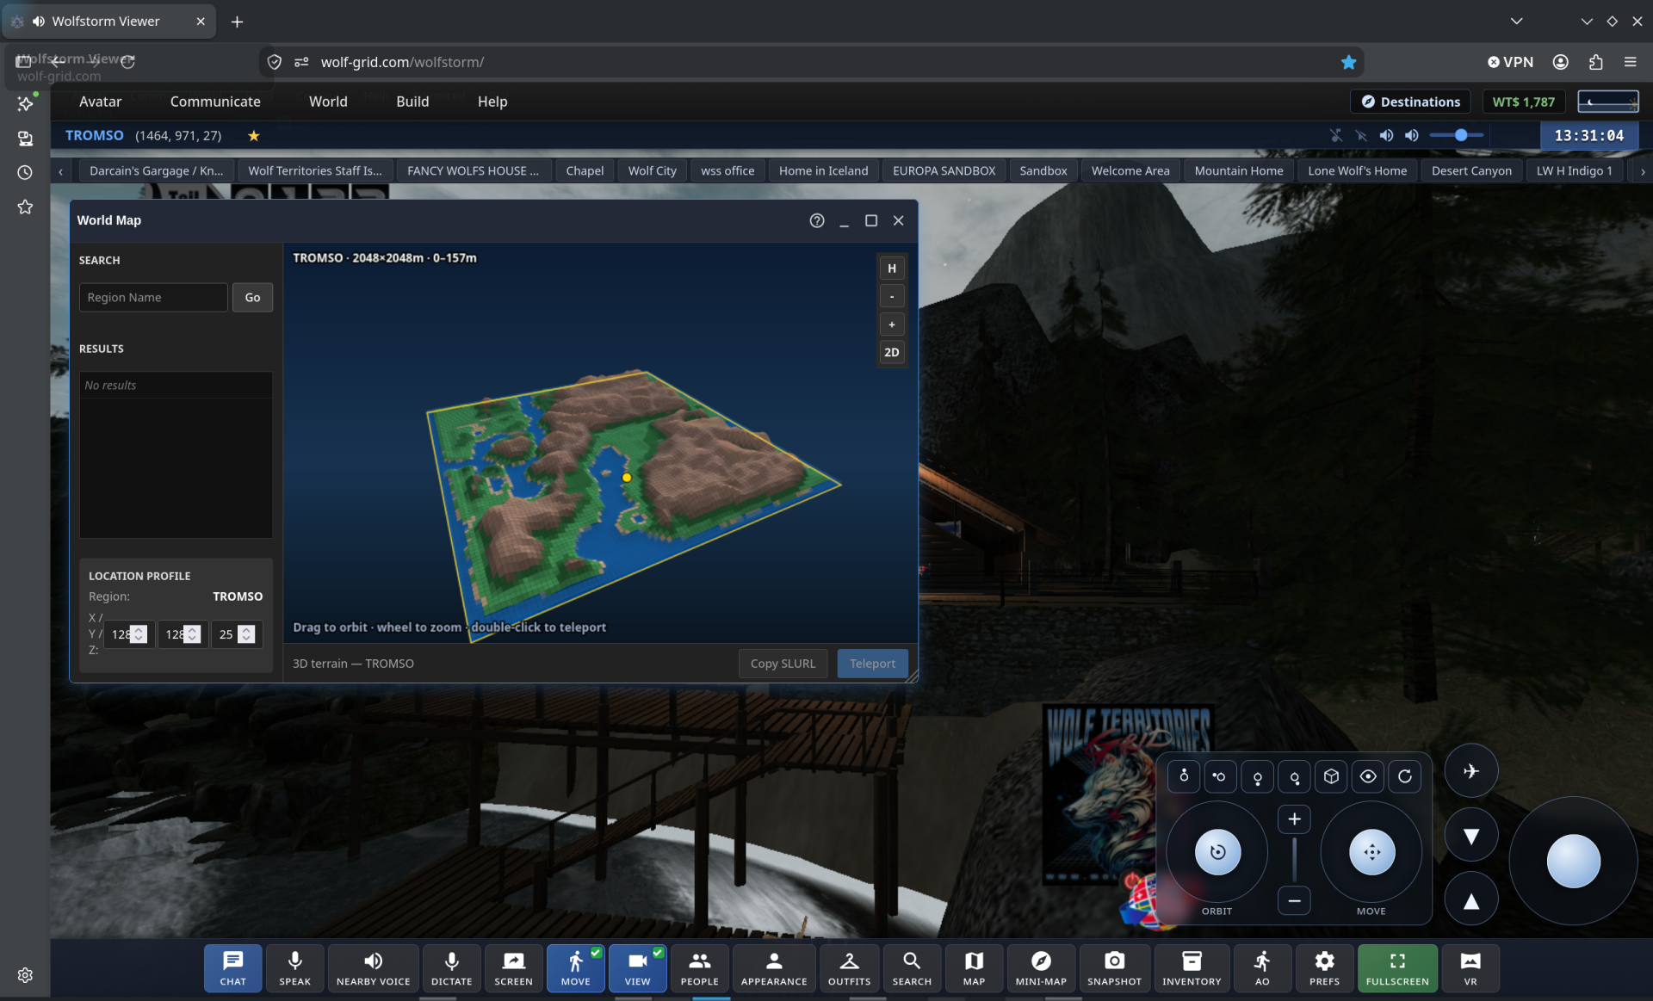Open the Avatar menu

point(100,102)
